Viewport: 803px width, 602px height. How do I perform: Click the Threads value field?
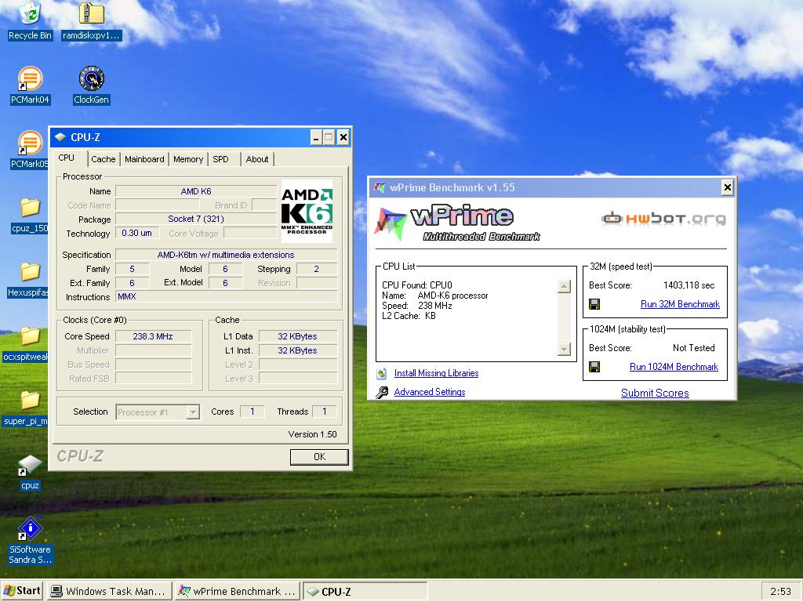click(x=324, y=411)
